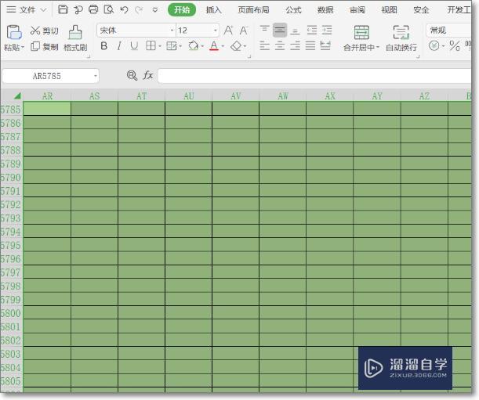Click the 自动换行 wrap text button
This screenshot has width=479, height=400.
(x=401, y=38)
